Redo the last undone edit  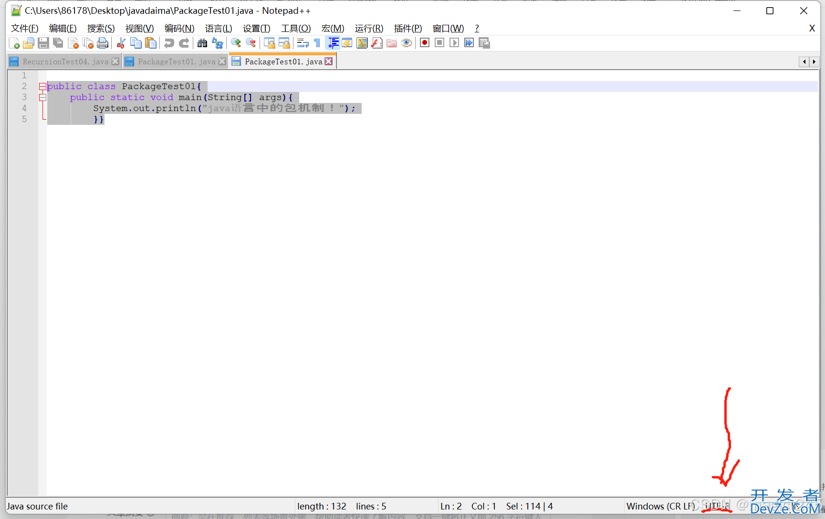pos(184,43)
